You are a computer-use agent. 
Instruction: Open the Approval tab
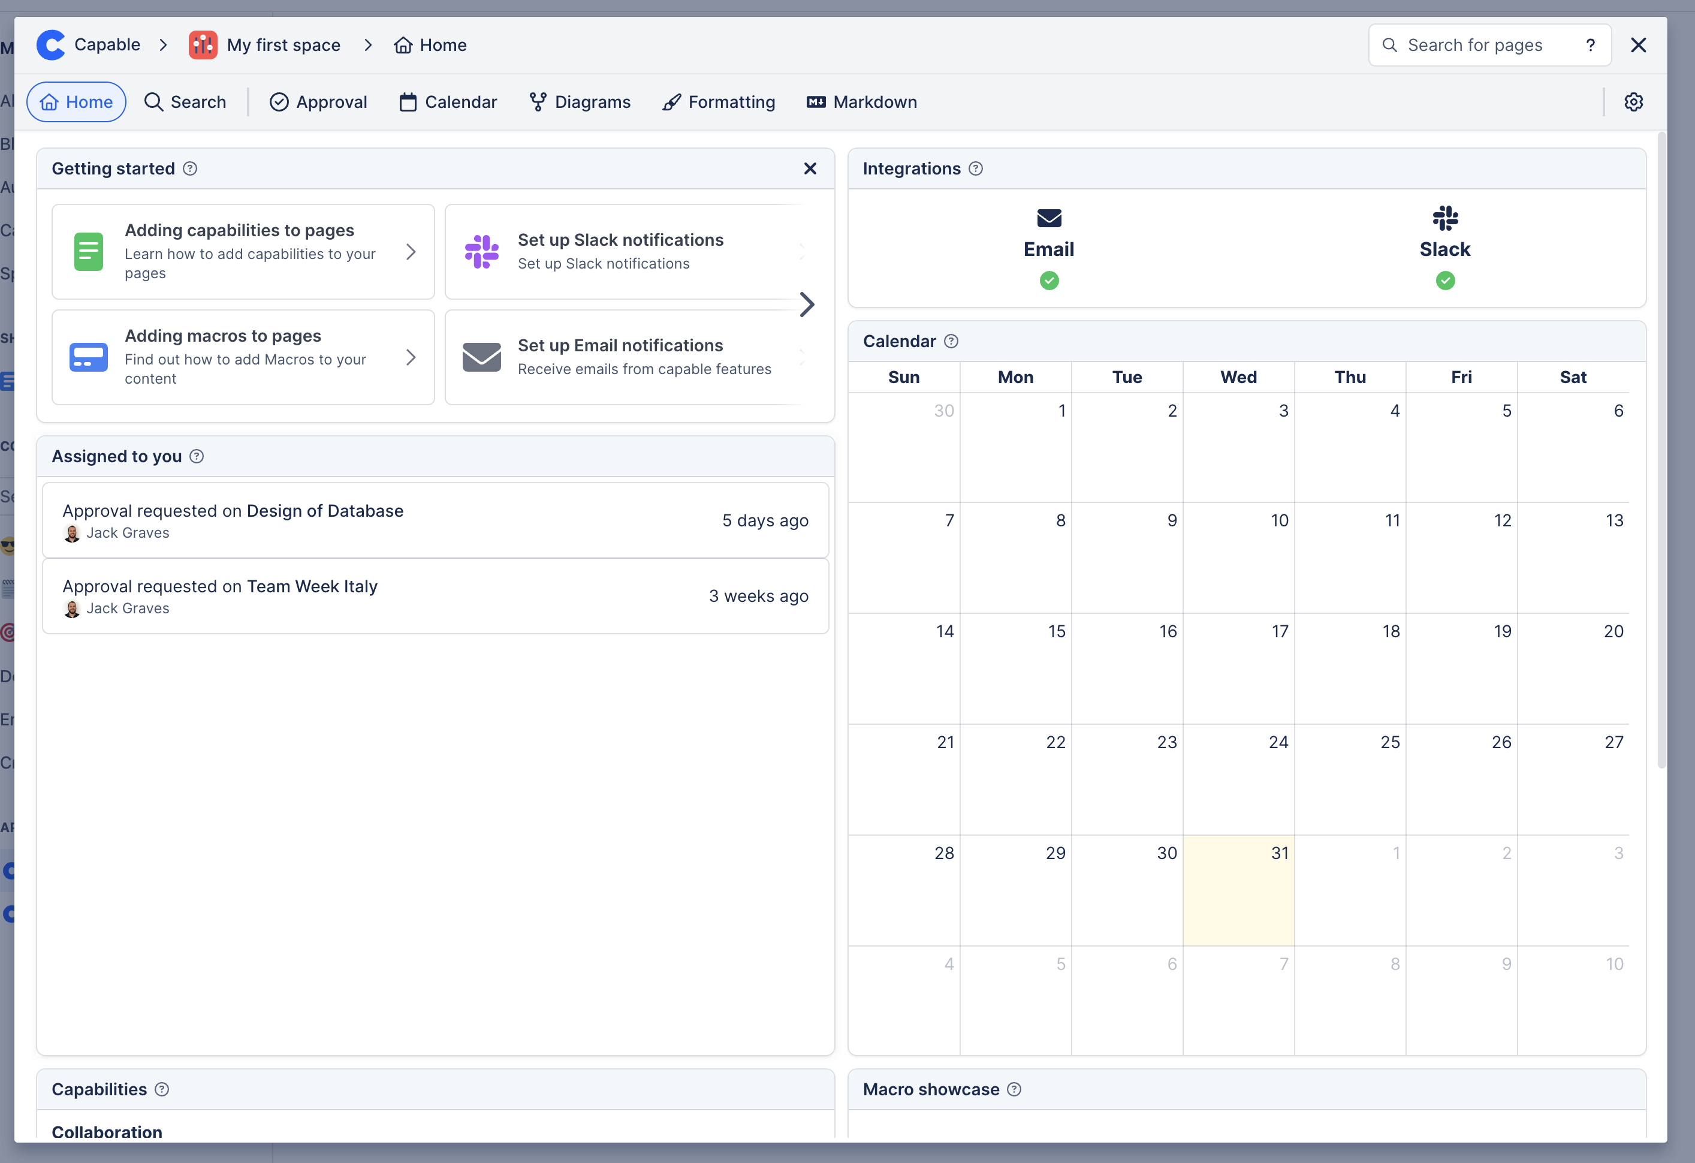pyautogui.click(x=319, y=102)
